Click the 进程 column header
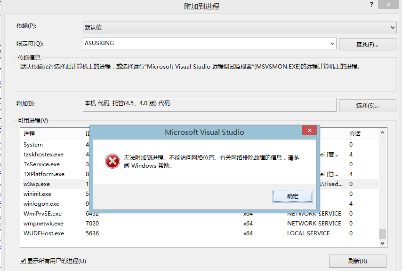 click(51, 133)
